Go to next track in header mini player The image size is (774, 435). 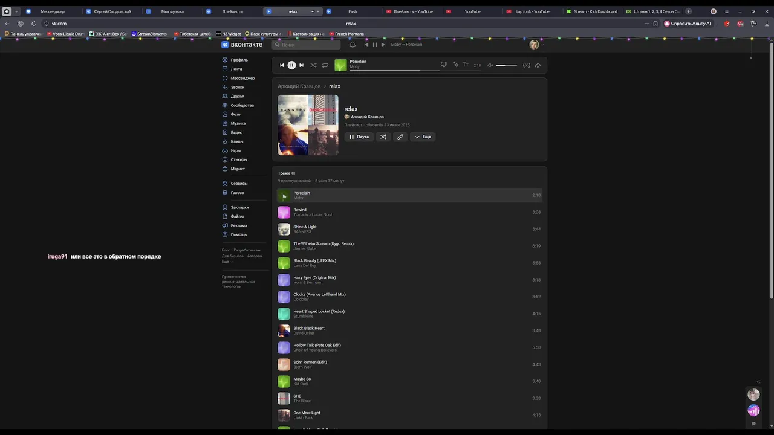pyautogui.click(x=383, y=45)
